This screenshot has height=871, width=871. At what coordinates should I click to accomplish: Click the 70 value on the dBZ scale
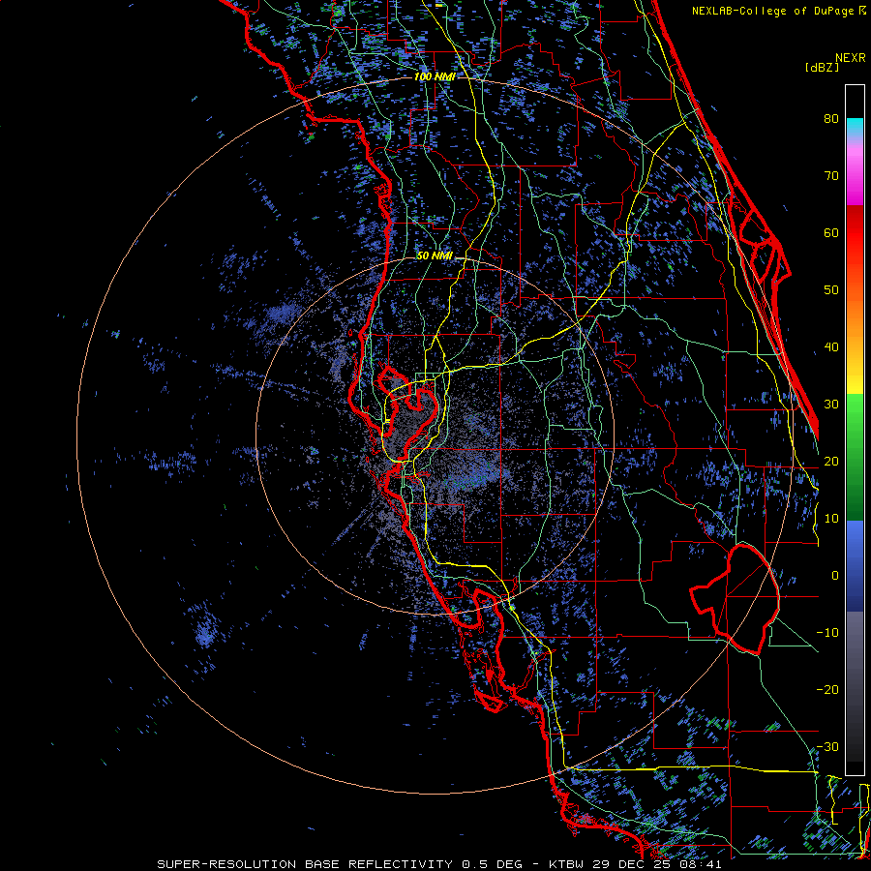click(x=831, y=175)
